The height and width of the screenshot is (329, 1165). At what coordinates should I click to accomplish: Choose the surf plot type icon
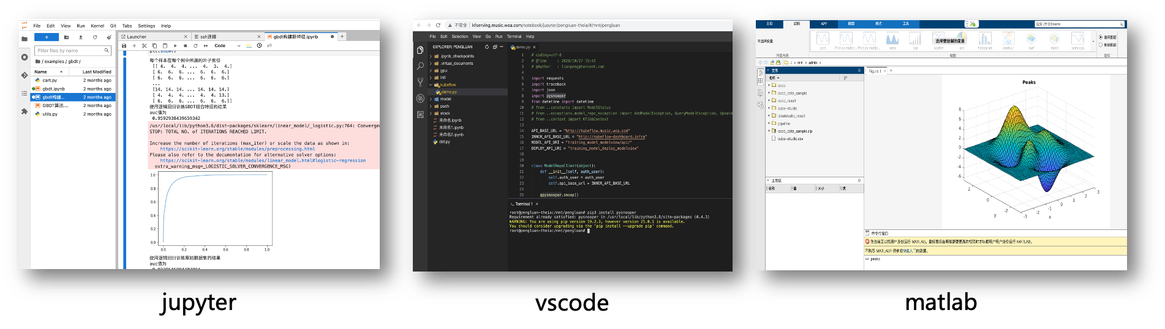(x=1031, y=40)
